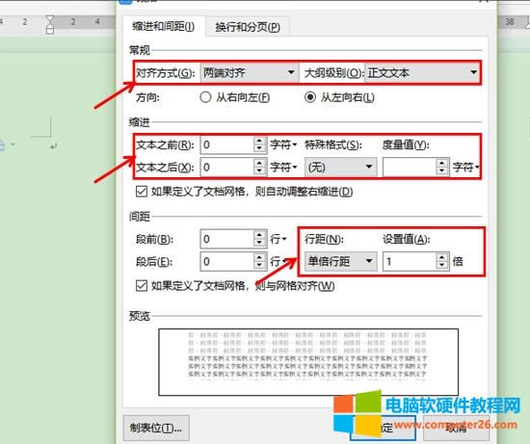Toggle the 与网格对齐 checkbox
This screenshot has height=444, width=530.
pos(142,286)
